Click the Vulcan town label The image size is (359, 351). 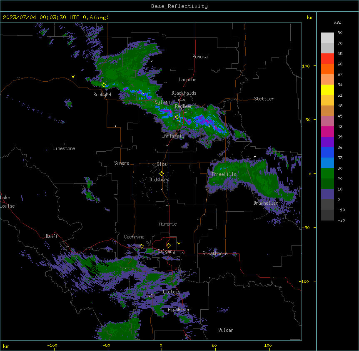226,330
